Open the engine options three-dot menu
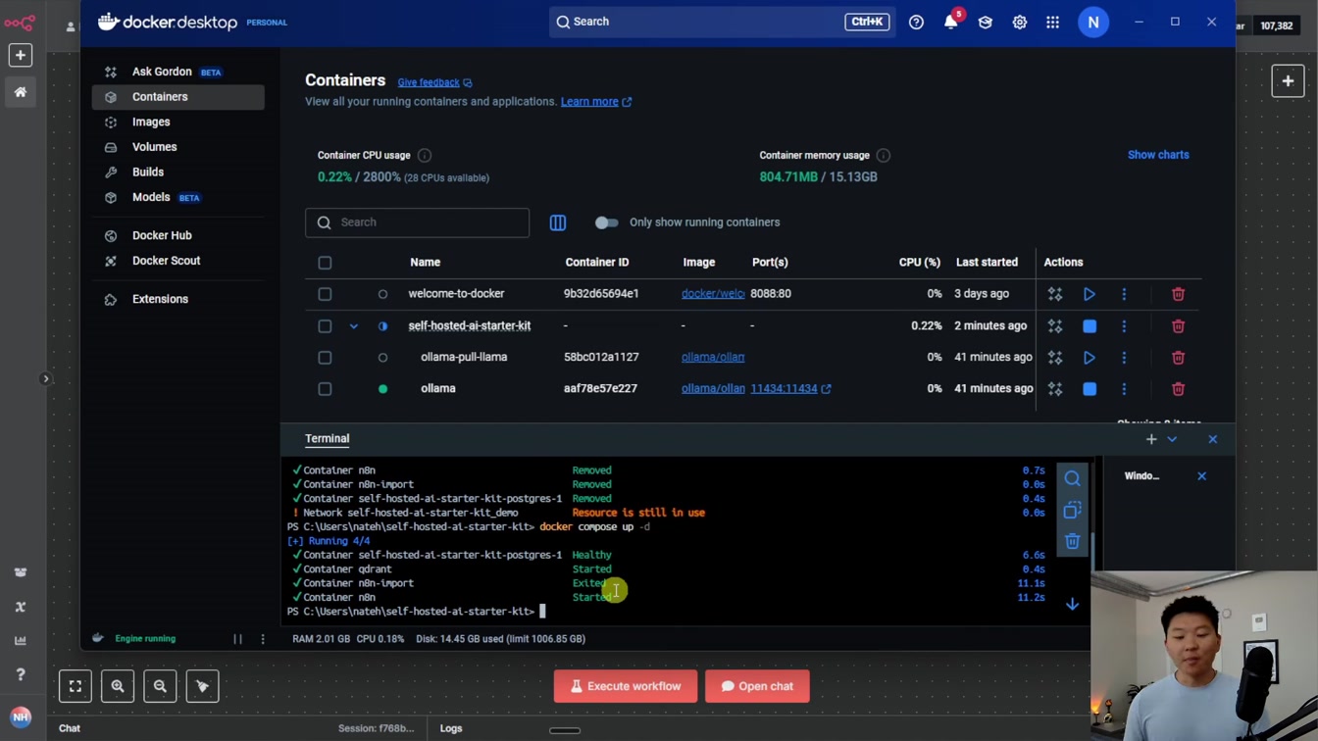This screenshot has height=741, width=1318. tap(263, 639)
